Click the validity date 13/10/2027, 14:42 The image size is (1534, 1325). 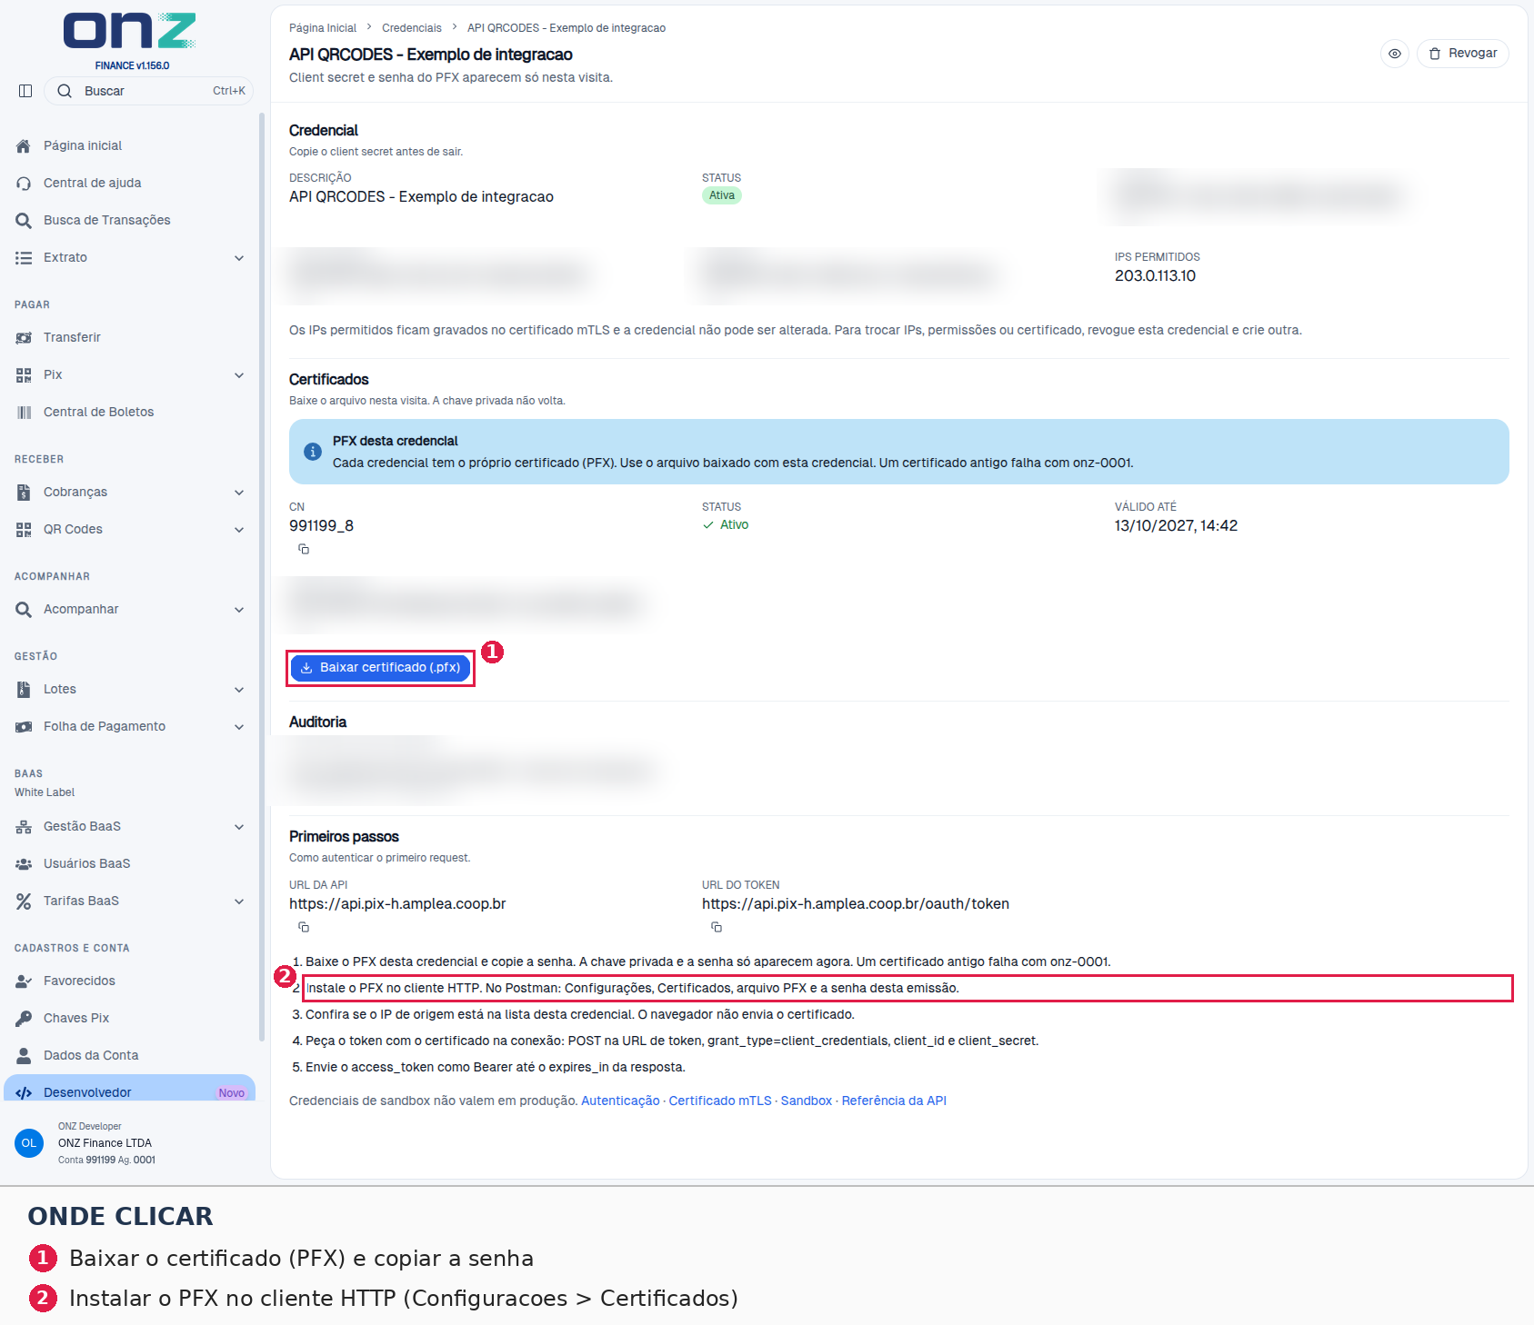point(1176,526)
